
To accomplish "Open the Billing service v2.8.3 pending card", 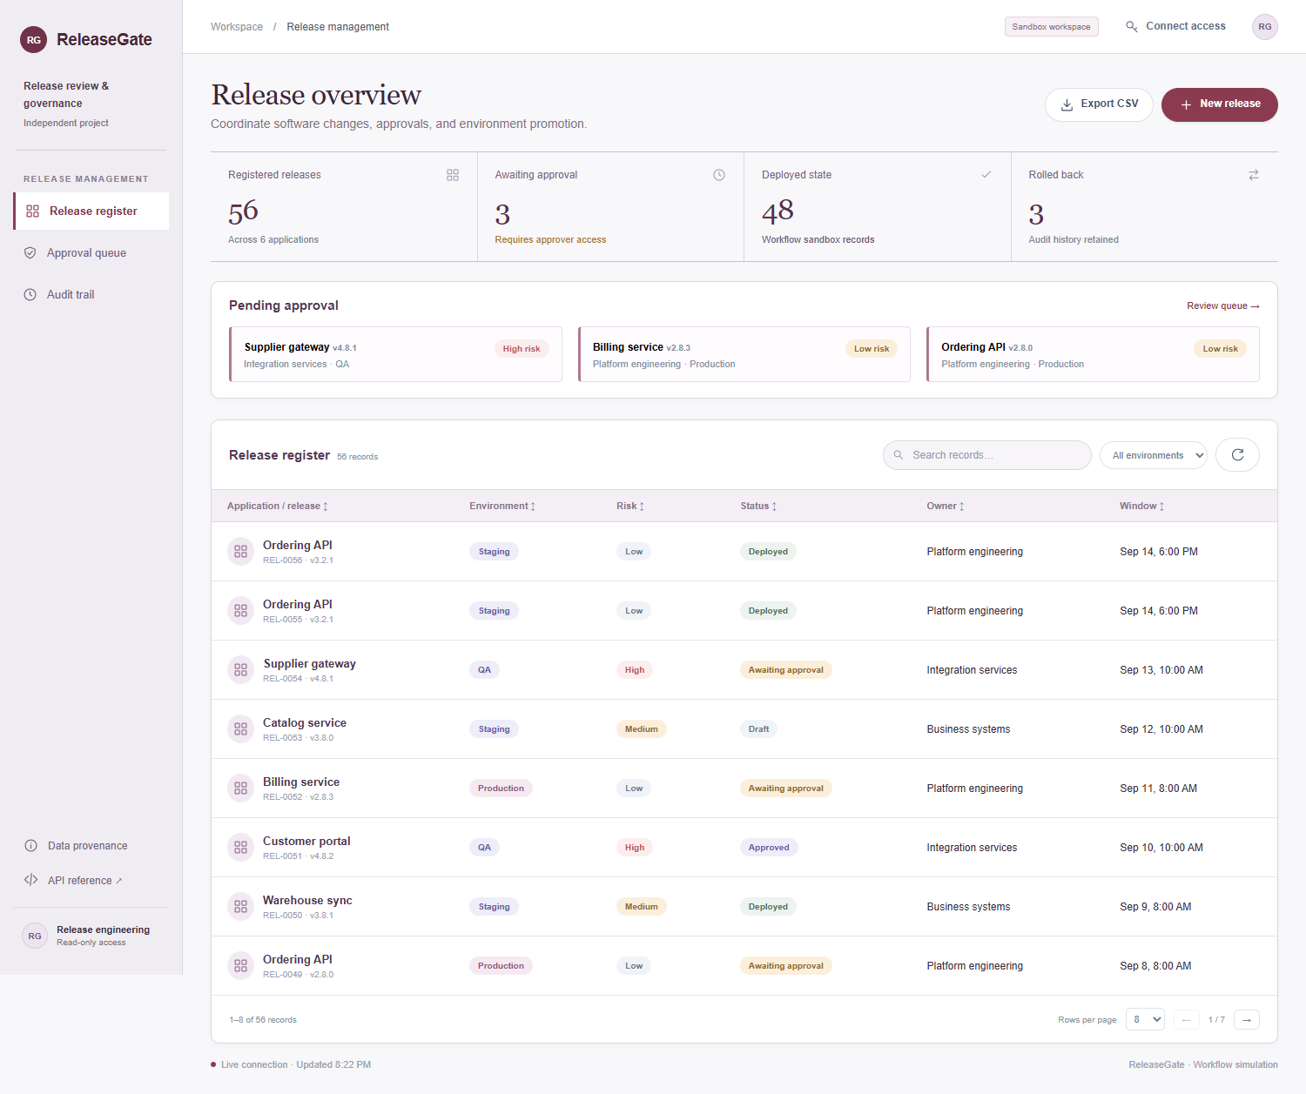I will [744, 354].
